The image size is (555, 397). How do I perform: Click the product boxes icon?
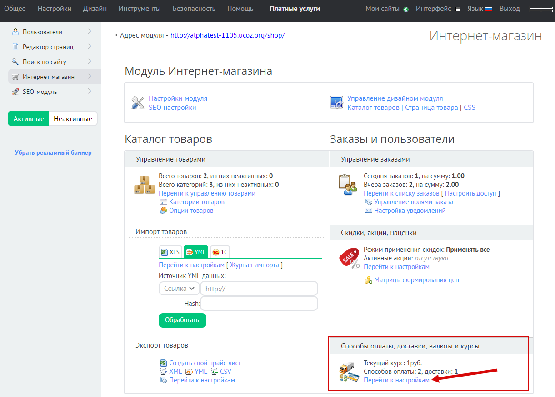click(145, 185)
